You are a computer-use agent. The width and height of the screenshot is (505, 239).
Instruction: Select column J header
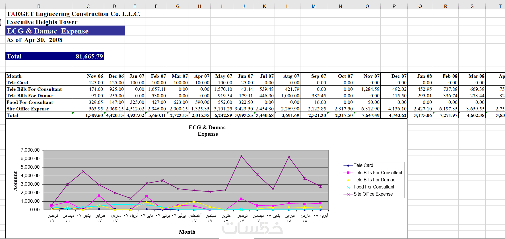244,6
